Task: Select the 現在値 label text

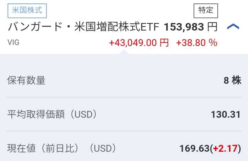Action: [21, 148]
